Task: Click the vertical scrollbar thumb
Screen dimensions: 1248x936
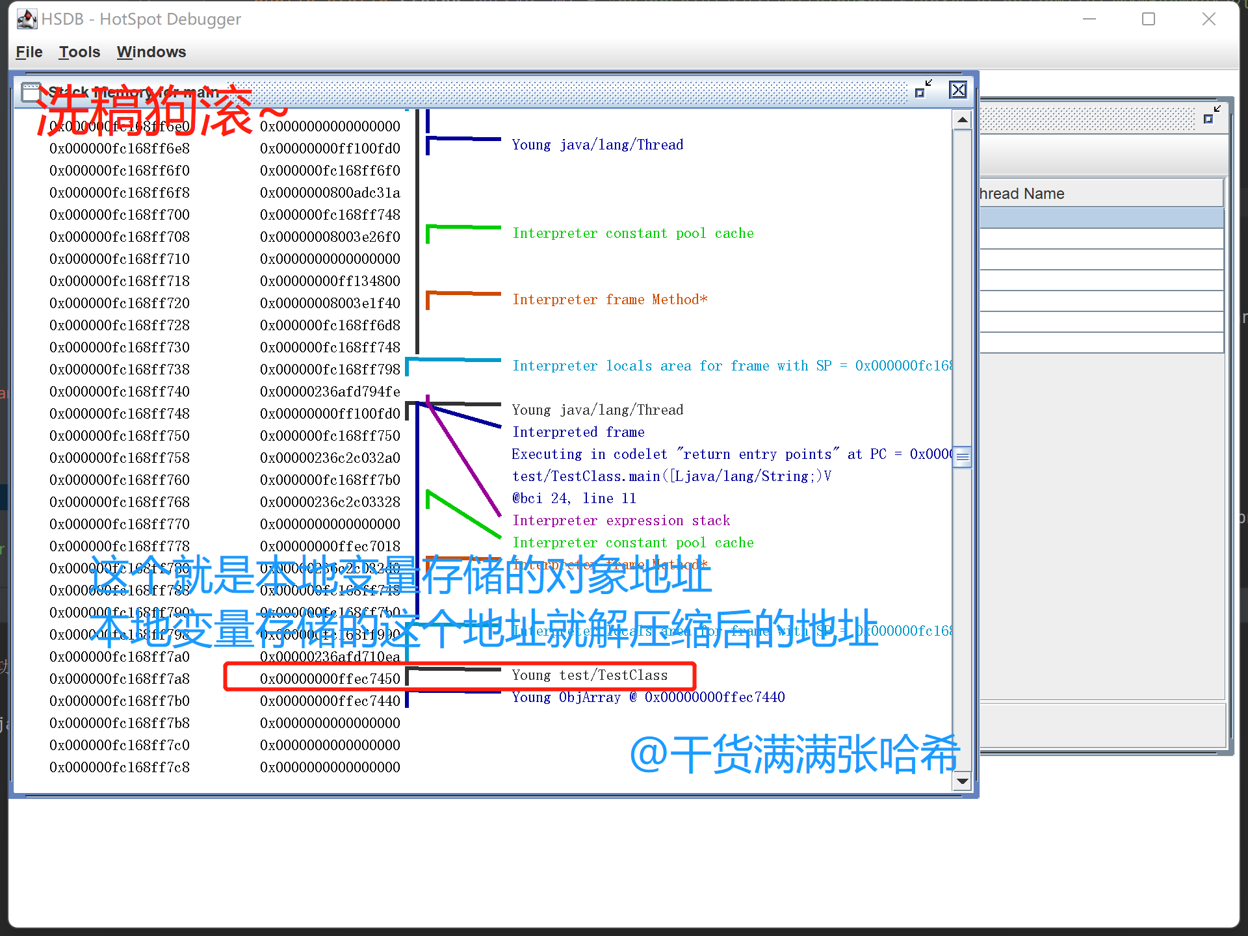Action: pyautogui.click(x=962, y=457)
